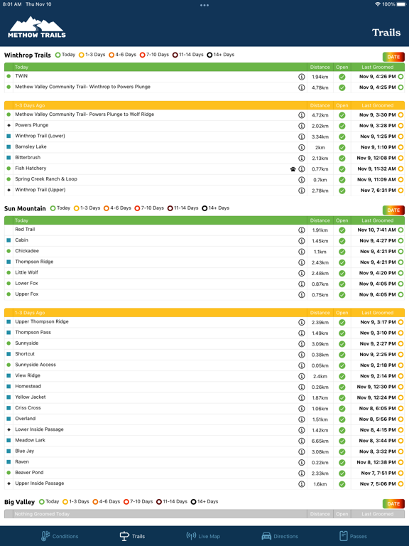Select Criss Cross trail name
Image resolution: width=409 pixels, height=546 pixels.
28,408
